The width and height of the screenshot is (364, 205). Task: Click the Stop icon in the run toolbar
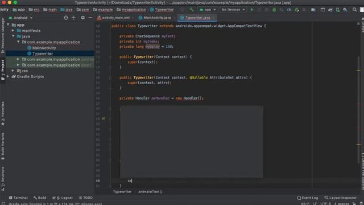304,10
